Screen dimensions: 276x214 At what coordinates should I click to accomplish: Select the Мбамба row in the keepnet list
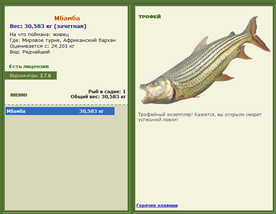coord(60,111)
